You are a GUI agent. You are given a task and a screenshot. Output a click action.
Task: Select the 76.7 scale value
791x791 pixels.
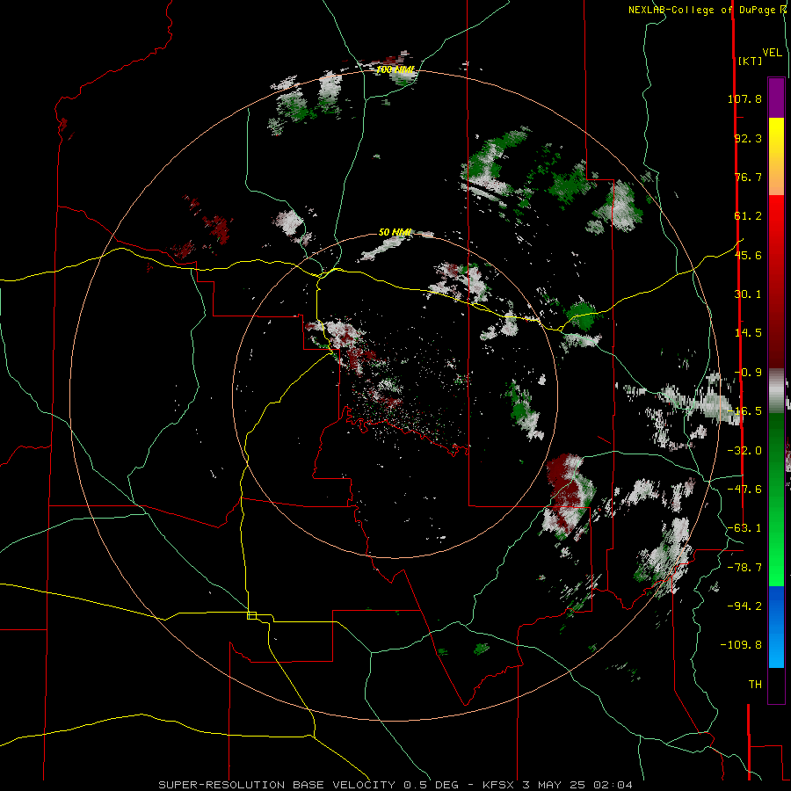pyautogui.click(x=748, y=177)
